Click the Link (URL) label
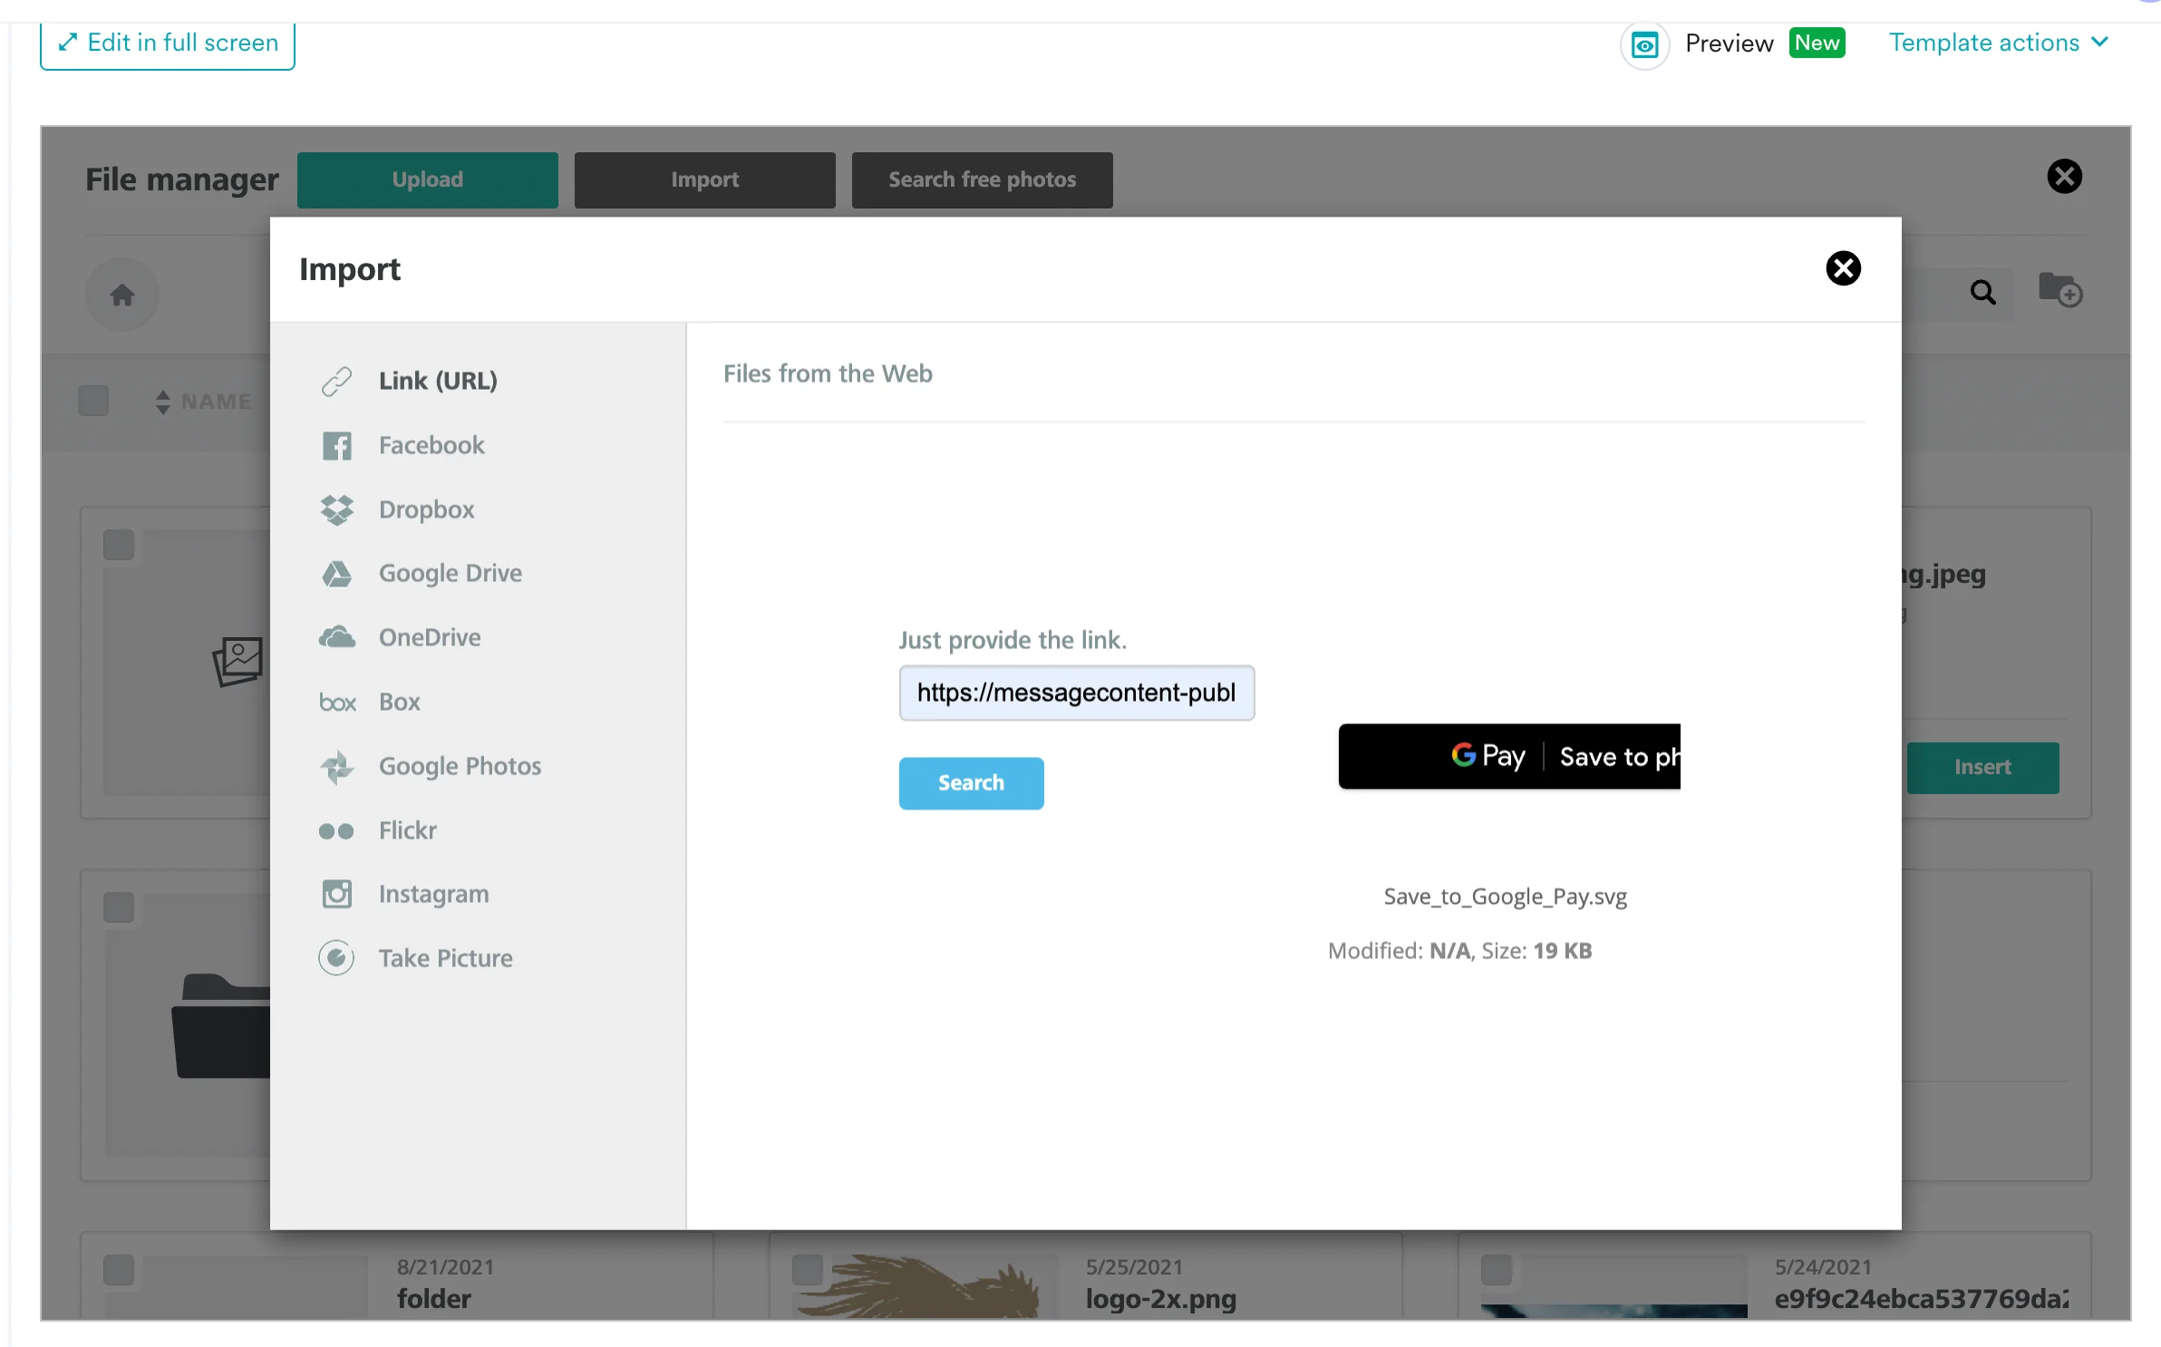The height and width of the screenshot is (1347, 2161). [x=438, y=381]
